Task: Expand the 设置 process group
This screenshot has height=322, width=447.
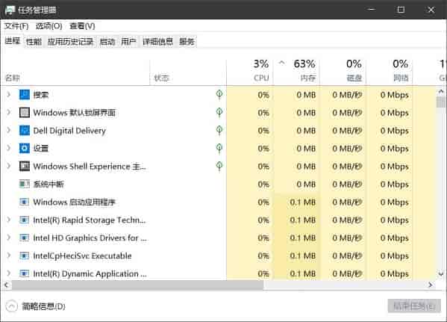Action: (8, 148)
